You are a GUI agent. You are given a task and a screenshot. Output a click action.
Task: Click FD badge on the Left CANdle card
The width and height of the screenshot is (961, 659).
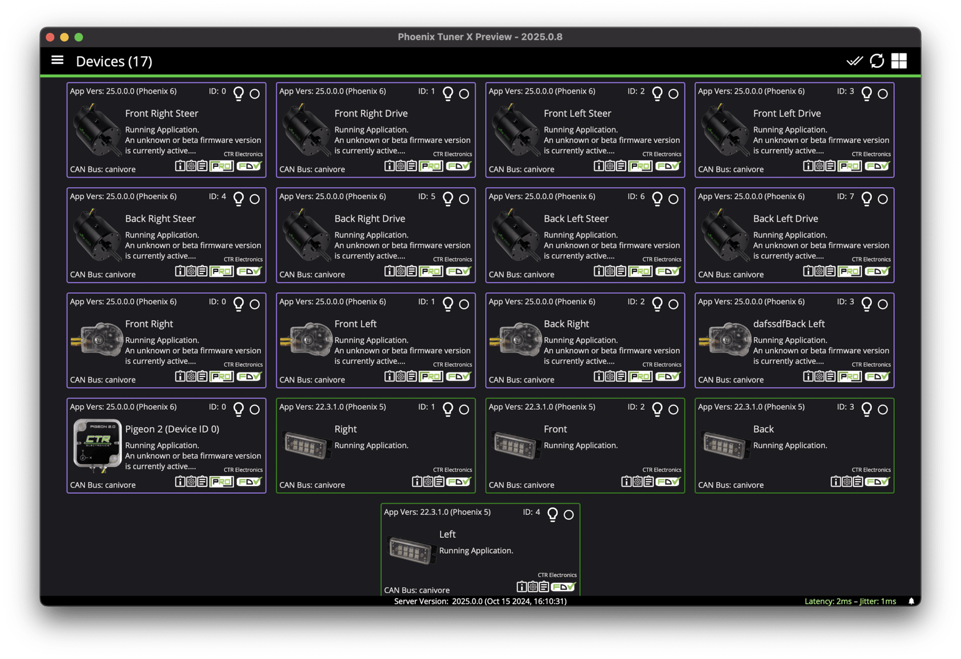point(564,586)
